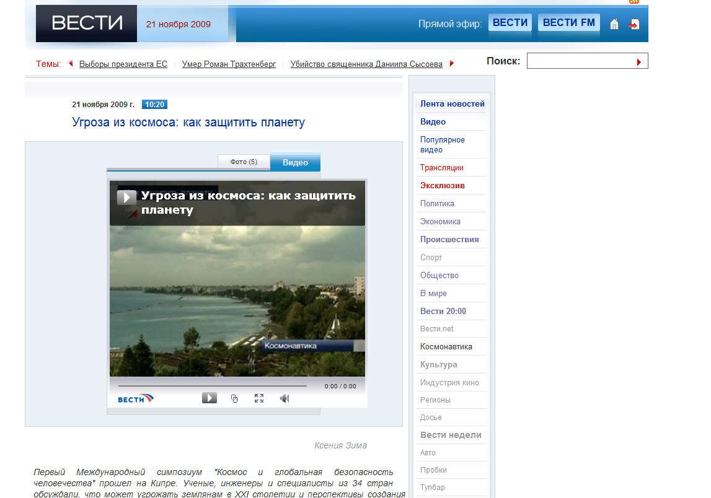Click the 0:00 / 0:00 time display
Viewport: 711px width, 498px height.
(x=340, y=386)
